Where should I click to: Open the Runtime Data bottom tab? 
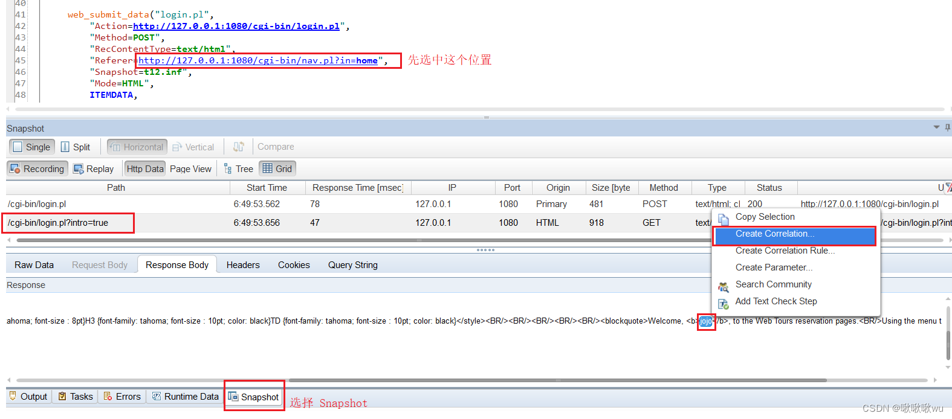pyautogui.click(x=186, y=397)
